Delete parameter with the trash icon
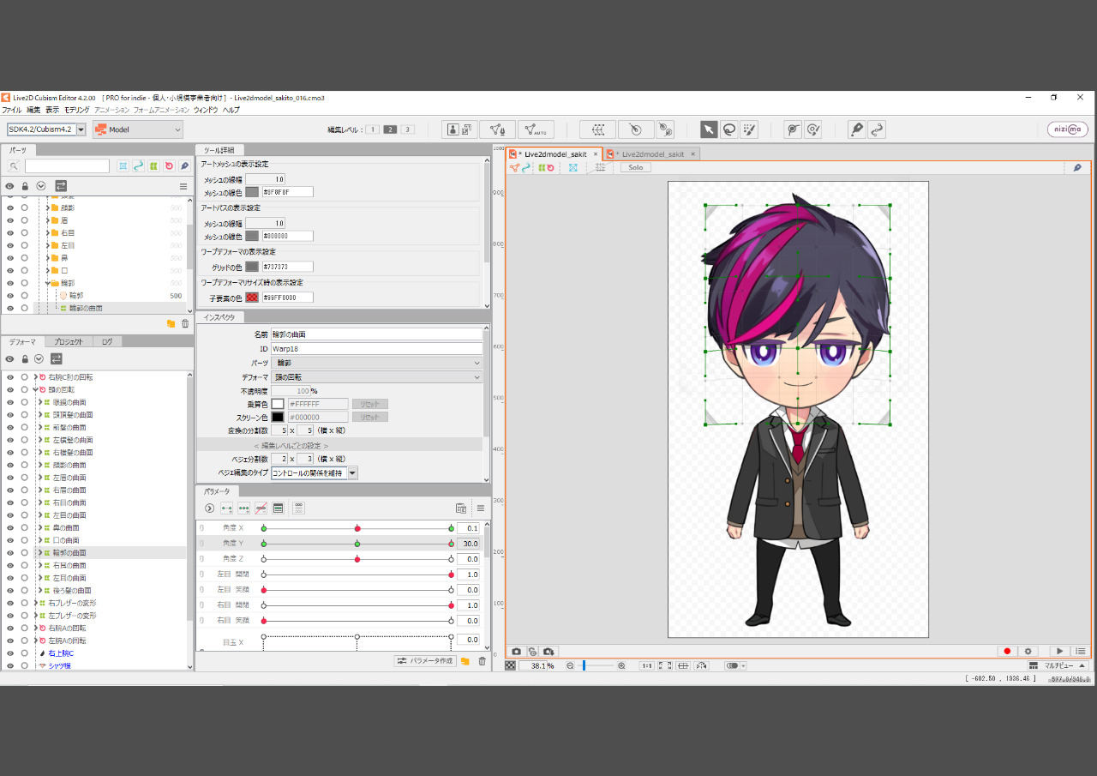The width and height of the screenshot is (1097, 776). point(482,661)
